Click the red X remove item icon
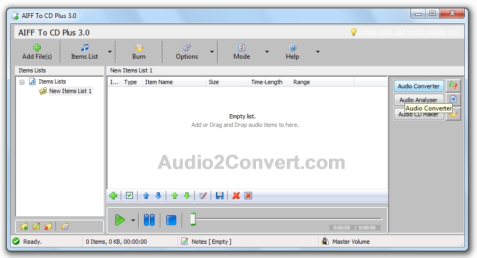 [236, 196]
